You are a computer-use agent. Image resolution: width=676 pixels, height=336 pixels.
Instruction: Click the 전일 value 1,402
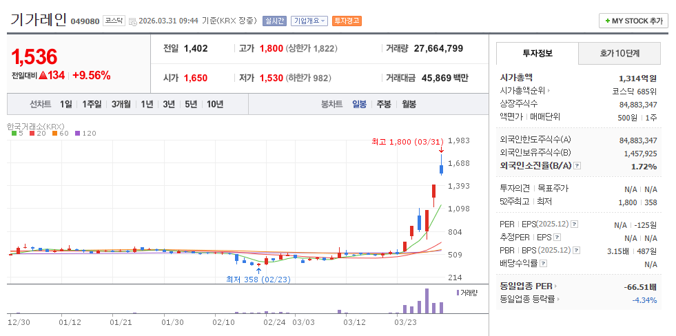click(x=196, y=48)
